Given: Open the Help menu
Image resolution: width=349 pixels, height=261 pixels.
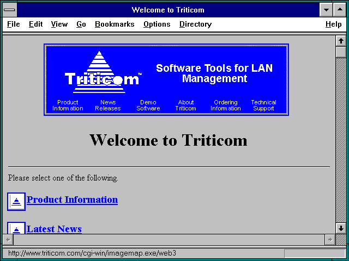Looking at the screenshot, I should (333, 24).
